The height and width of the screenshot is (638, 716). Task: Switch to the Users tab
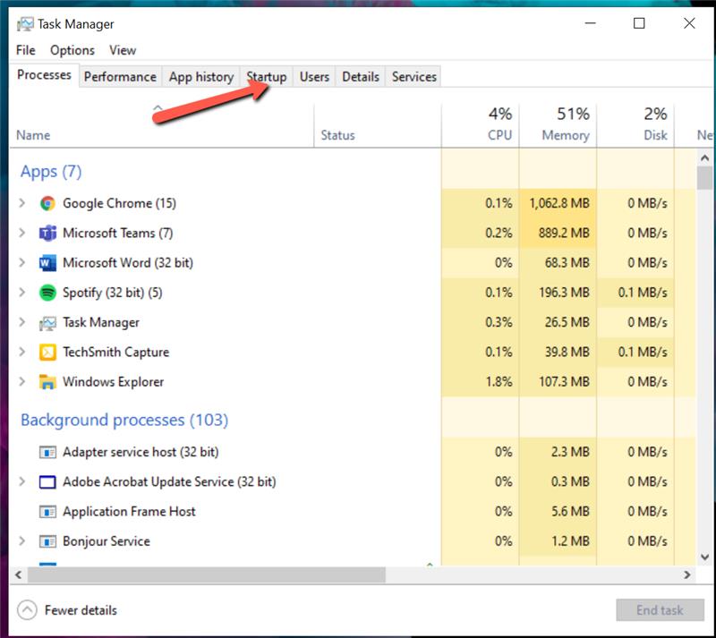pyautogui.click(x=314, y=77)
